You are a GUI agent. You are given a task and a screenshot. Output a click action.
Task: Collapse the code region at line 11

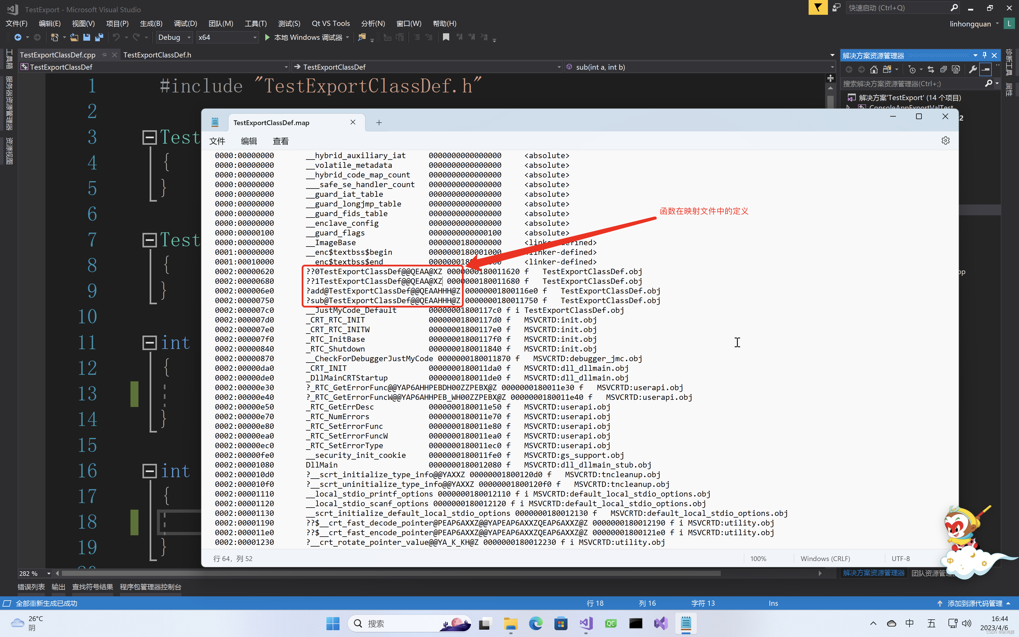pos(150,342)
